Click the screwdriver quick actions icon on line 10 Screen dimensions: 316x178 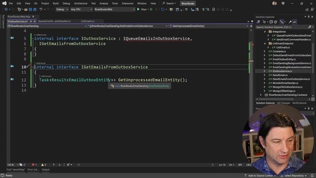click(28, 66)
